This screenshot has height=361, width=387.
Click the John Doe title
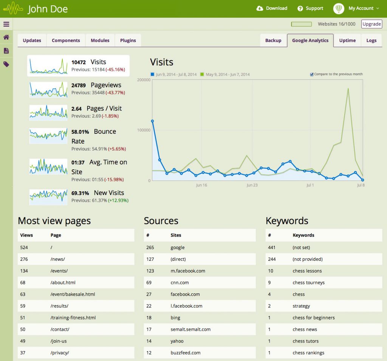point(48,9)
